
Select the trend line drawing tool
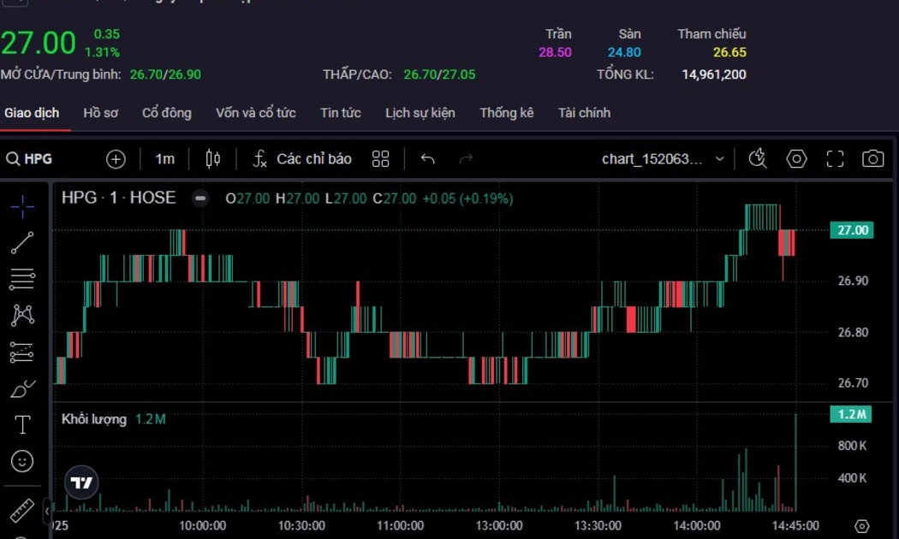[x=22, y=243]
